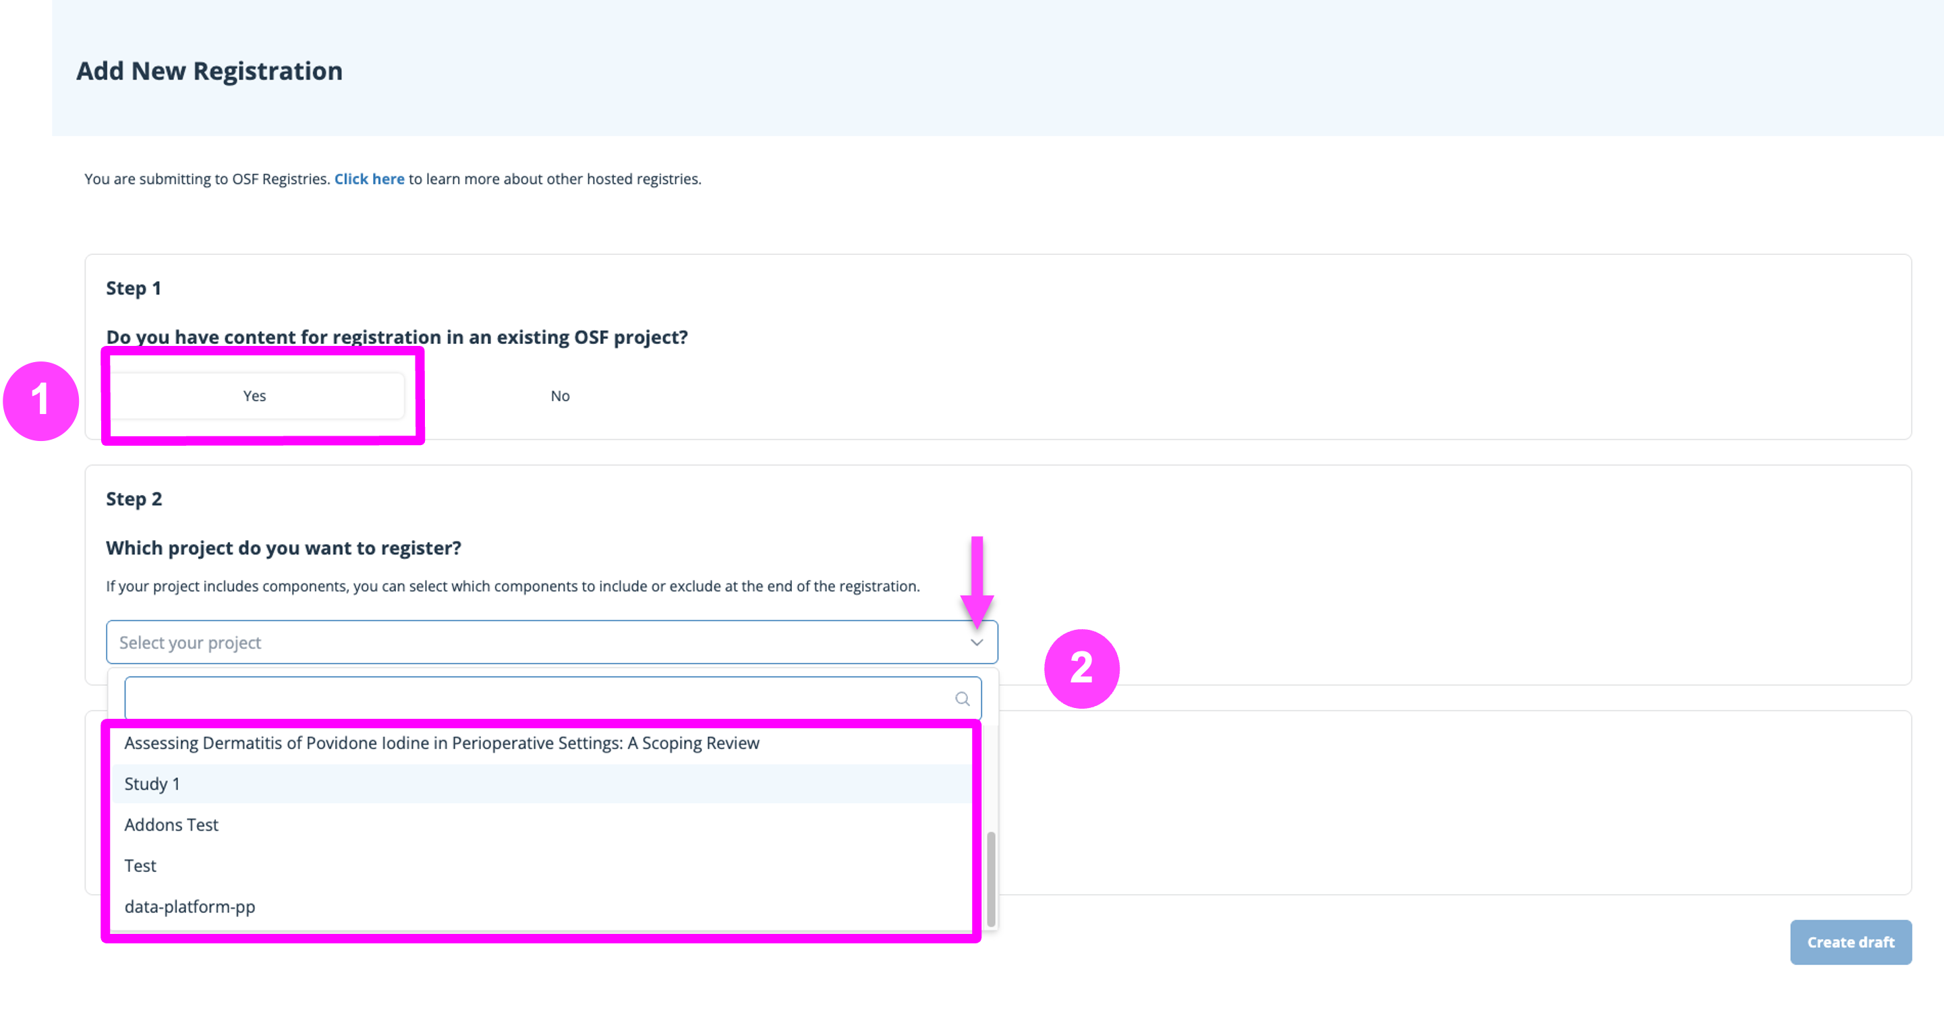Click the dropdown chevron arrow icon
Viewport: 1944px width, 1029px height.
977,643
